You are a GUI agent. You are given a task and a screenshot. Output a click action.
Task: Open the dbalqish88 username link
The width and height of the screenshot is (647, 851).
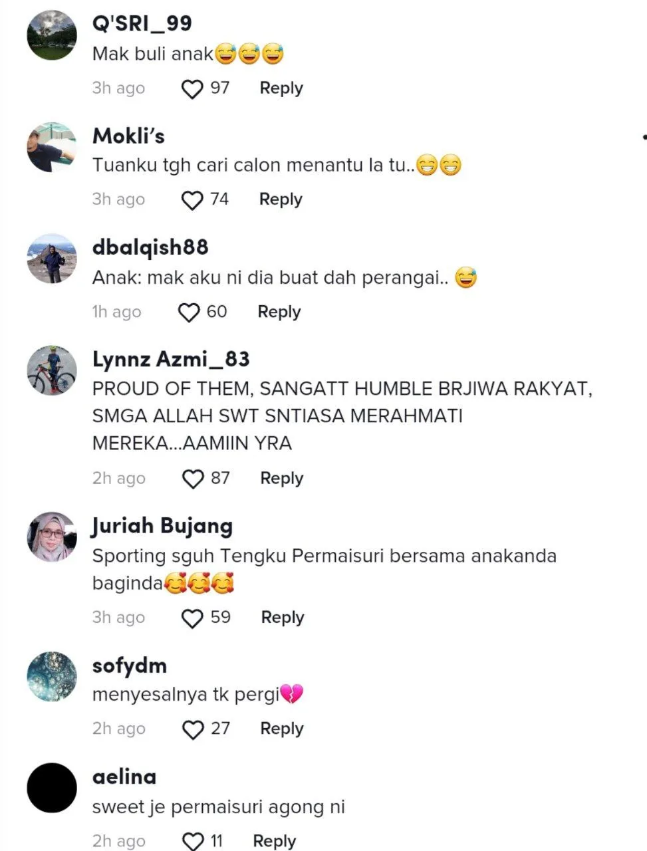[x=150, y=247]
